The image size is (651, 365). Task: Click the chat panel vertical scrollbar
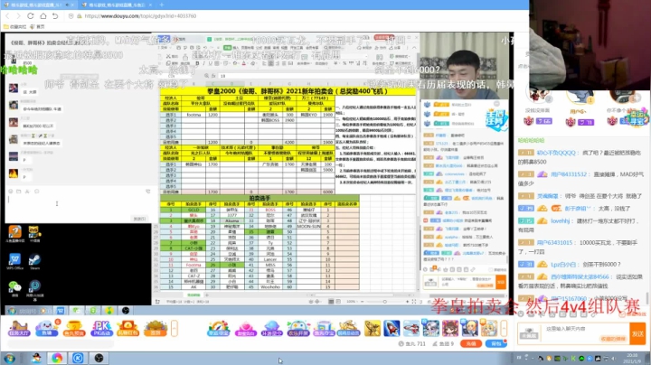coord(646,298)
